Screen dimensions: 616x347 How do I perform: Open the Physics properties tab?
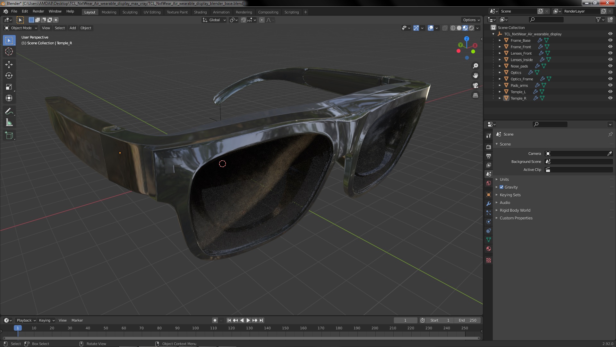click(489, 222)
